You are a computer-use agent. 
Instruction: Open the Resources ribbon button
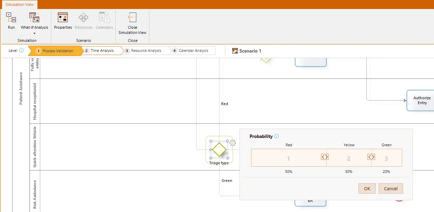(84, 21)
